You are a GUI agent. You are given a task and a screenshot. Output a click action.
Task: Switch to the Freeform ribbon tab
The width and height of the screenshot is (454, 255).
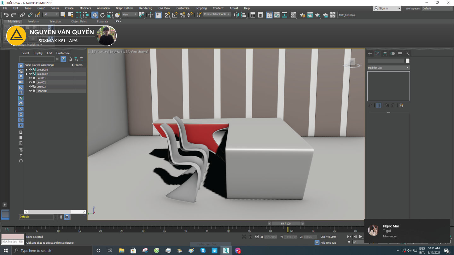pos(33,22)
